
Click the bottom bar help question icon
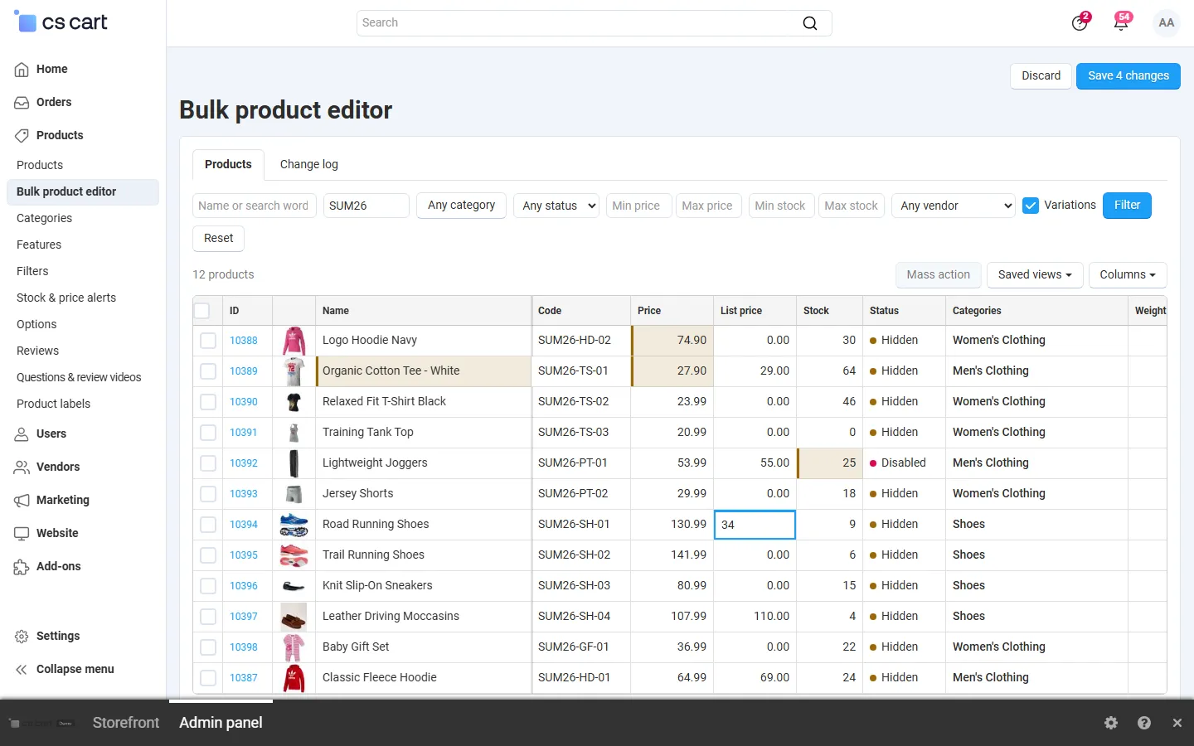[x=1144, y=723]
